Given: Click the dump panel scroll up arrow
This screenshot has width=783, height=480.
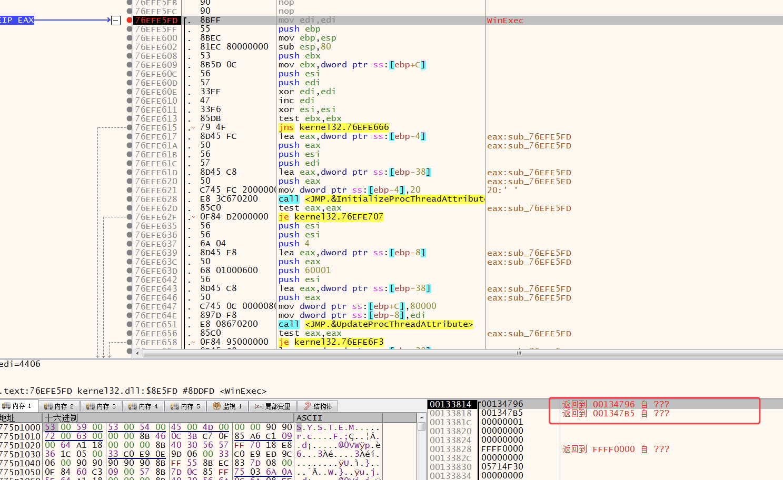Looking at the screenshot, I should (422, 417).
